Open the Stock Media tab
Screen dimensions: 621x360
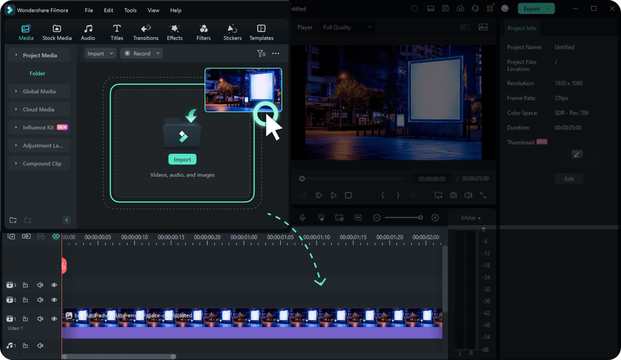pos(57,33)
